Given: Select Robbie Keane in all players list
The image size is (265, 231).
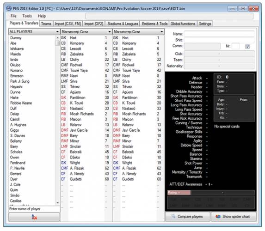Looking at the screenshot, I should pos(21,103).
